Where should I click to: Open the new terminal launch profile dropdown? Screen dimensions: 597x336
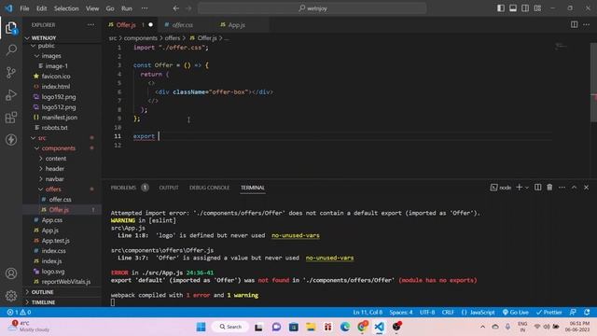pyautogui.click(x=527, y=188)
